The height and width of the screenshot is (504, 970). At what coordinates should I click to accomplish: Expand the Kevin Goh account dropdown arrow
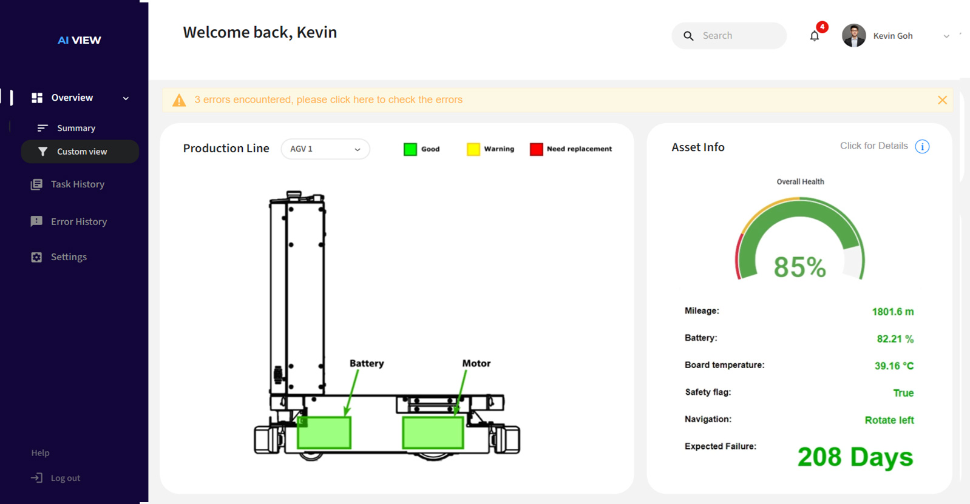coord(946,36)
